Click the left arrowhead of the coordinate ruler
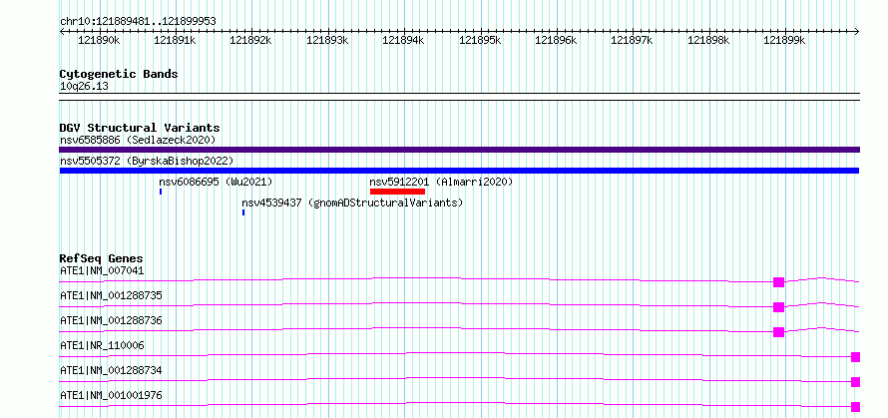The image size is (888, 418). [62, 31]
